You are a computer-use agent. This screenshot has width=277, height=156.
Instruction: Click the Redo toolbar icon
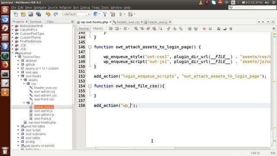point(56,14)
